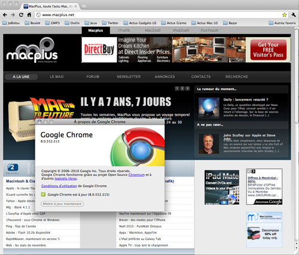Image resolution: width=299 pixels, height=255 pixels.
Task: Open the NEWSLETTER menu item
Action: 129,77
